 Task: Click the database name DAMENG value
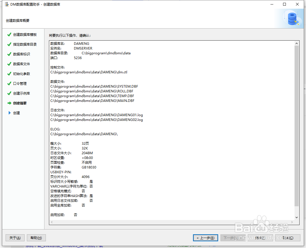click(x=82, y=44)
